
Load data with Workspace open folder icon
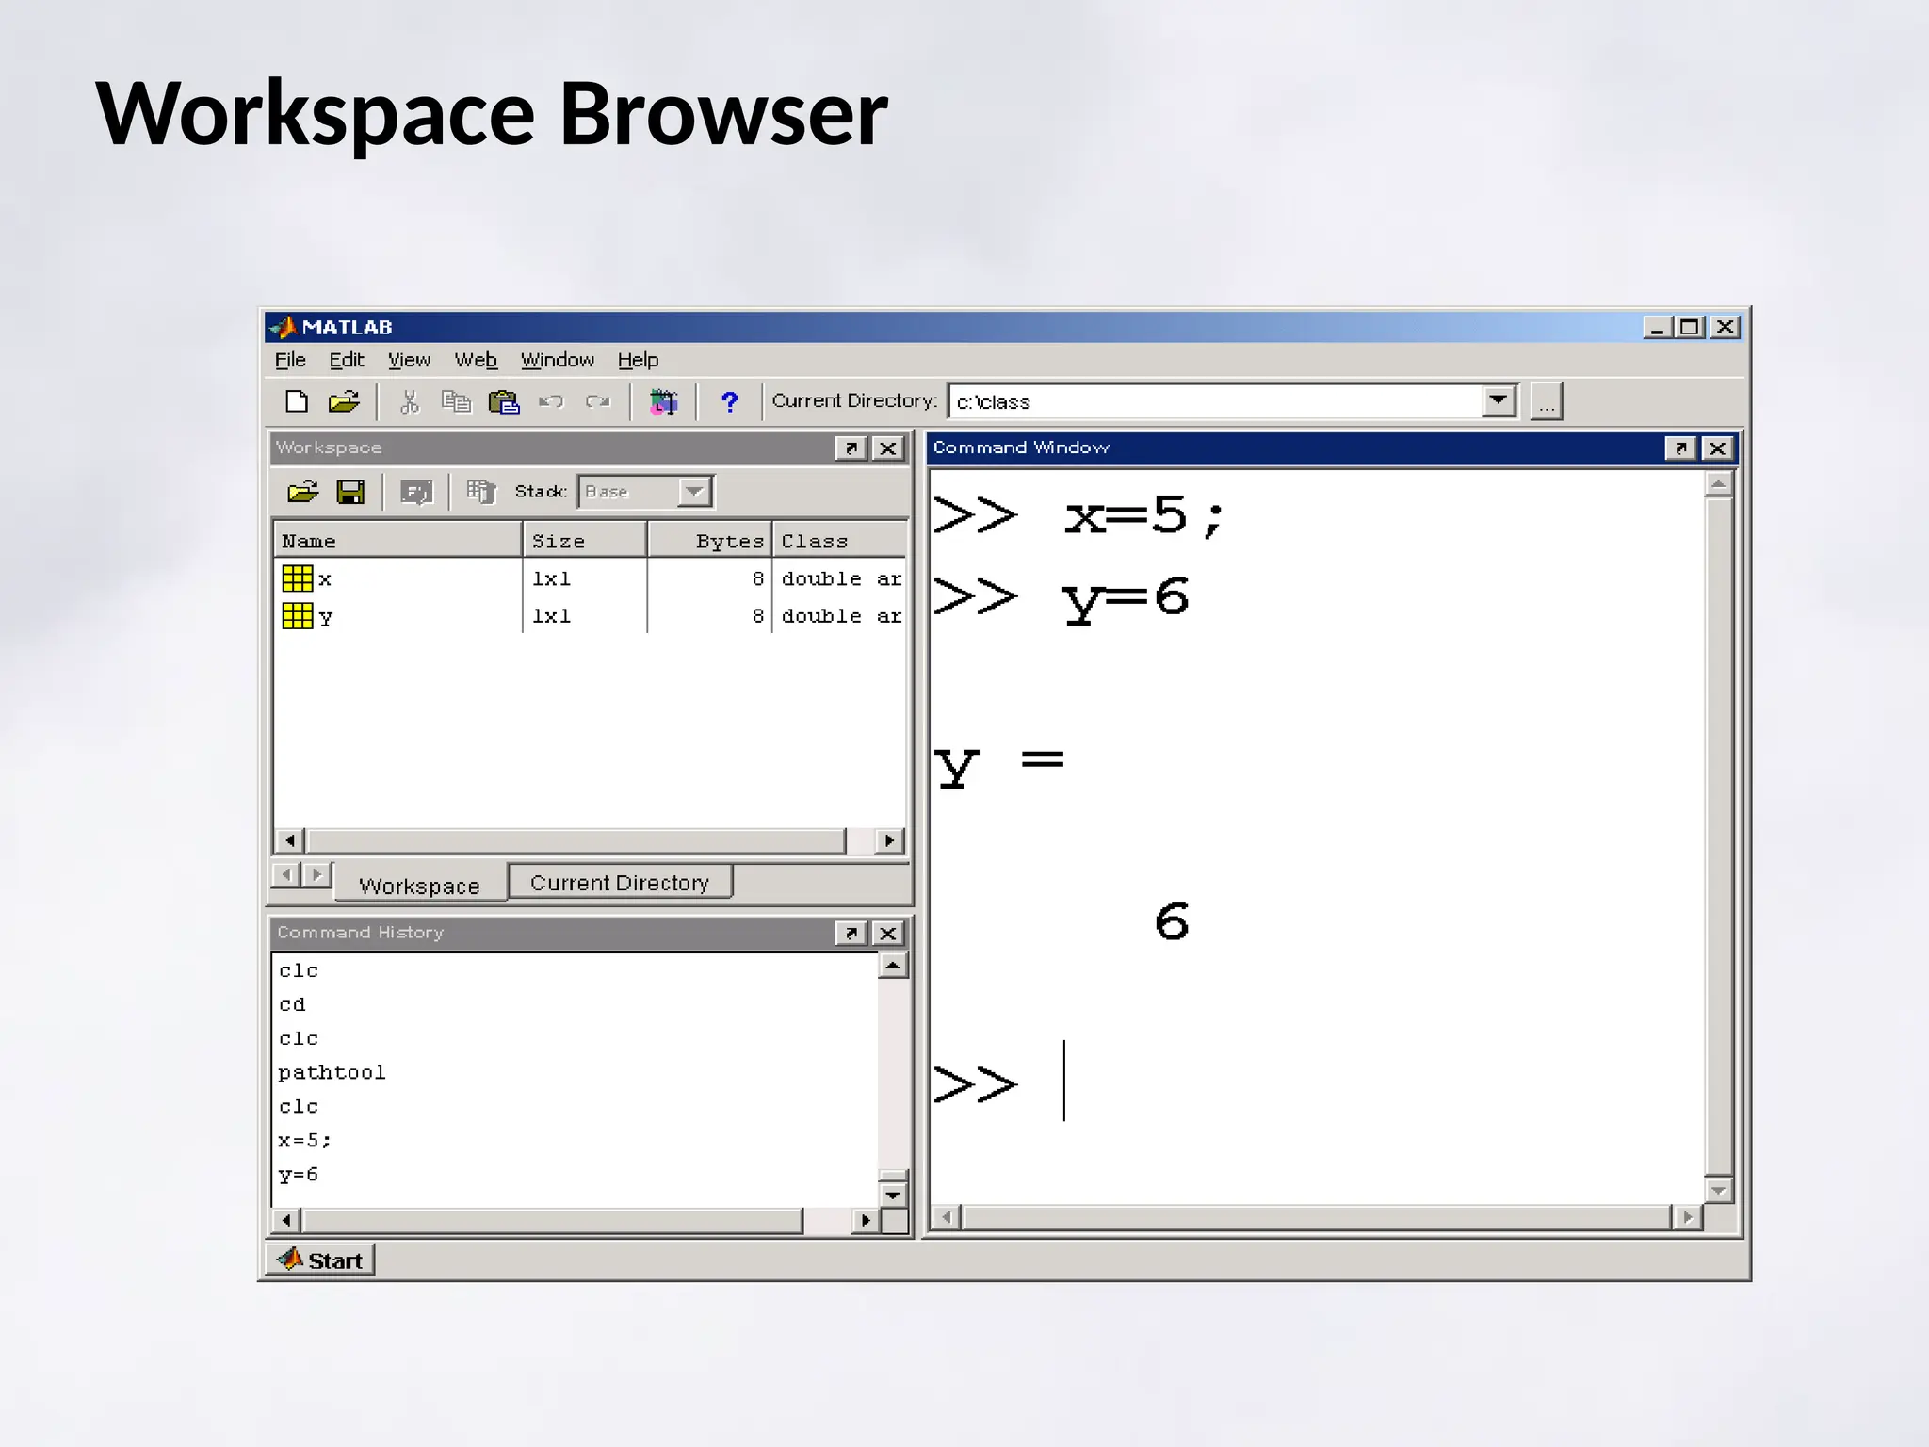[x=303, y=492]
